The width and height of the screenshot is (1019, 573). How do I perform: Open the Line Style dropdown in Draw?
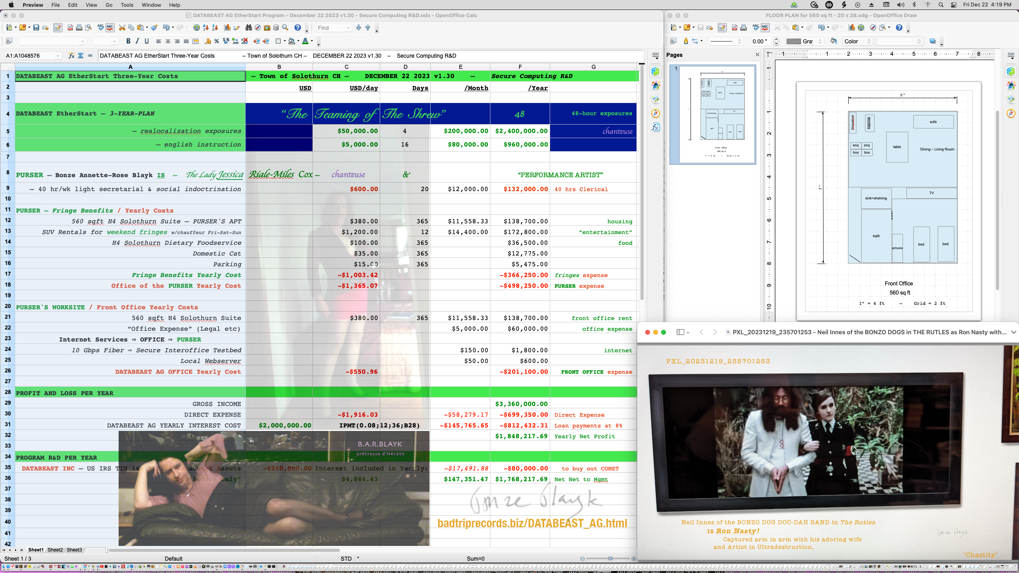click(726, 41)
